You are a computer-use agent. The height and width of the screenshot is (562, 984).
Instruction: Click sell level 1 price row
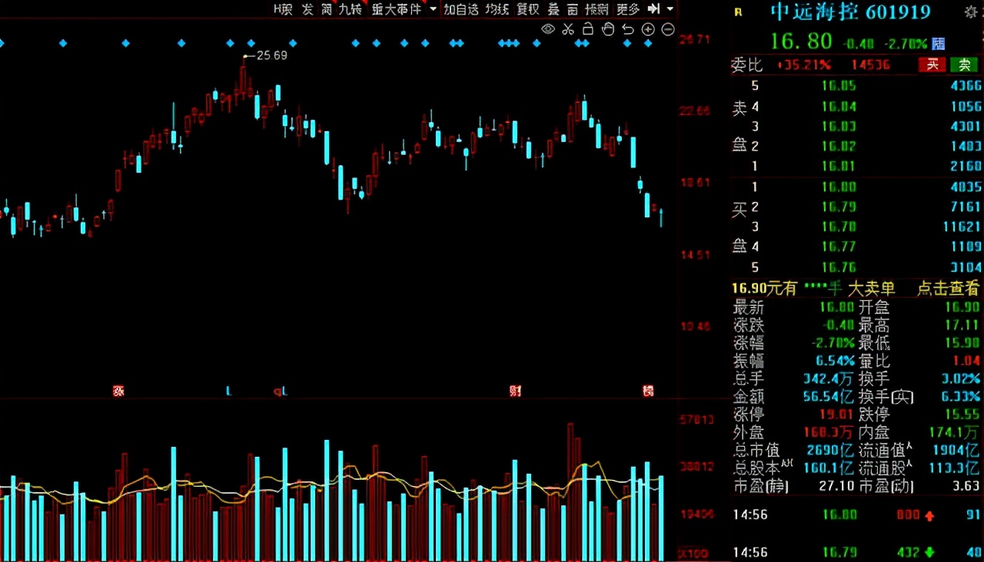pyautogui.click(x=856, y=166)
